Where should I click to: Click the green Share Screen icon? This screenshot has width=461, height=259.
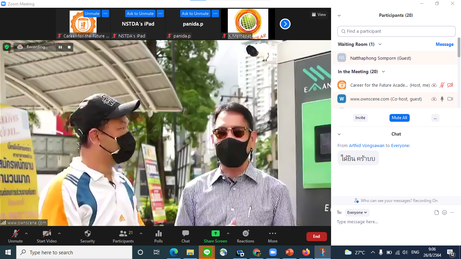pyautogui.click(x=215, y=234)
